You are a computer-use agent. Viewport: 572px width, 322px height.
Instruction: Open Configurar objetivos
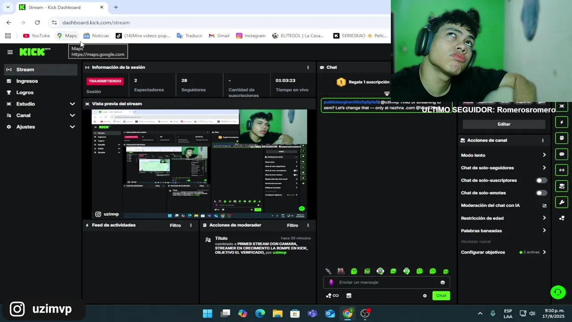[x=504, y=252]
